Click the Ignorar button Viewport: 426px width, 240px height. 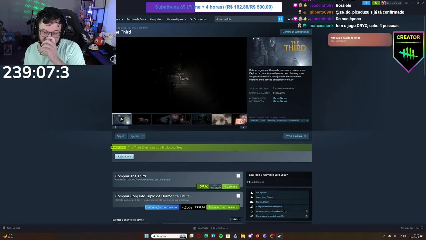135,136
